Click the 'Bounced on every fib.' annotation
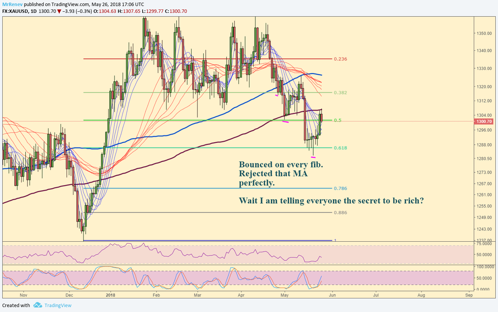 [281, 165]
